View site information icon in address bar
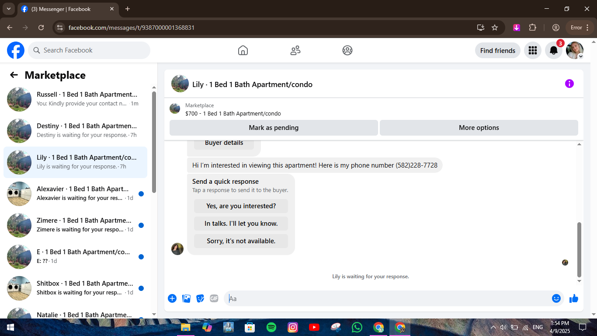The height and width of the screenshot is (336, 597). 61,28
